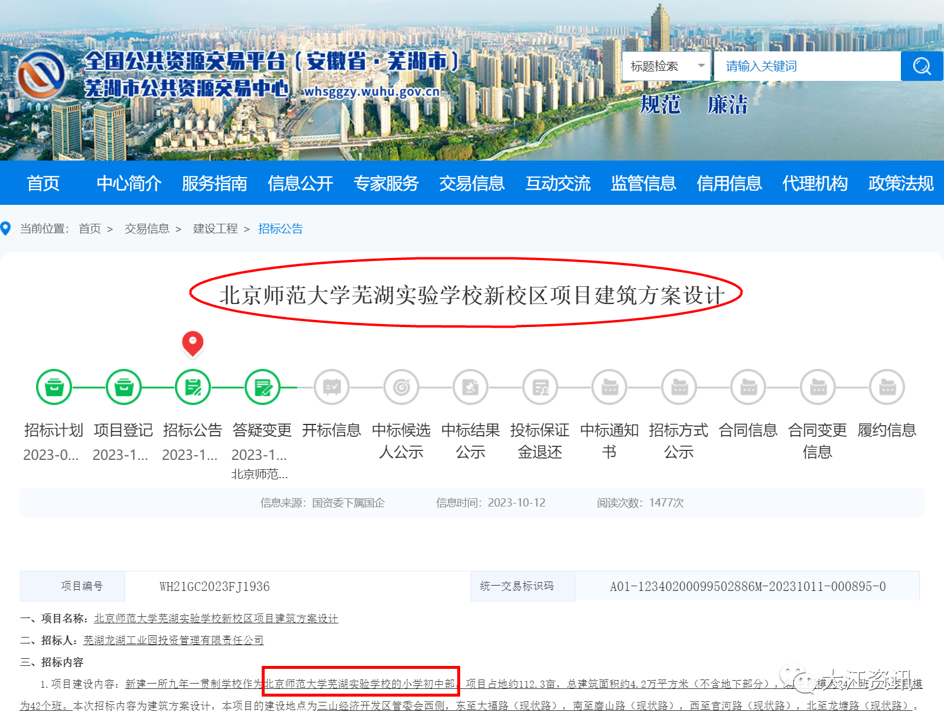944x722 pixels.
Task: Click the 芜湖龙湖工业园投资管理有限责任公司 text
Action: click(174, 640)
